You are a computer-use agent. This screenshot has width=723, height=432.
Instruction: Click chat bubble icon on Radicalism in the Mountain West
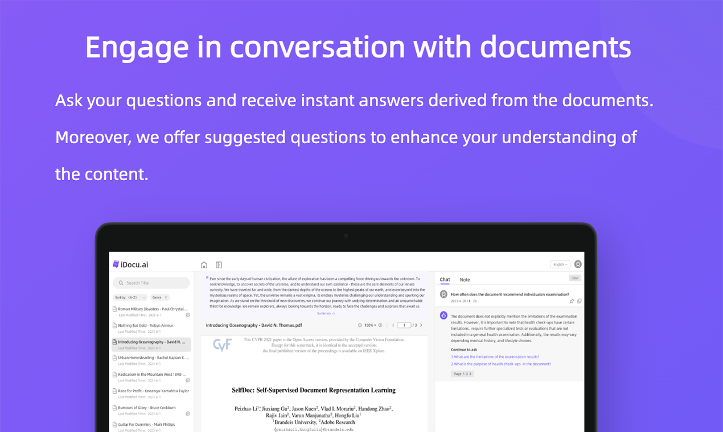coord(188,380)
